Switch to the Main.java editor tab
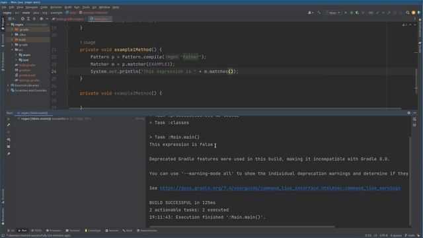This screenshot has width=423, height=238. pos(100,19)
